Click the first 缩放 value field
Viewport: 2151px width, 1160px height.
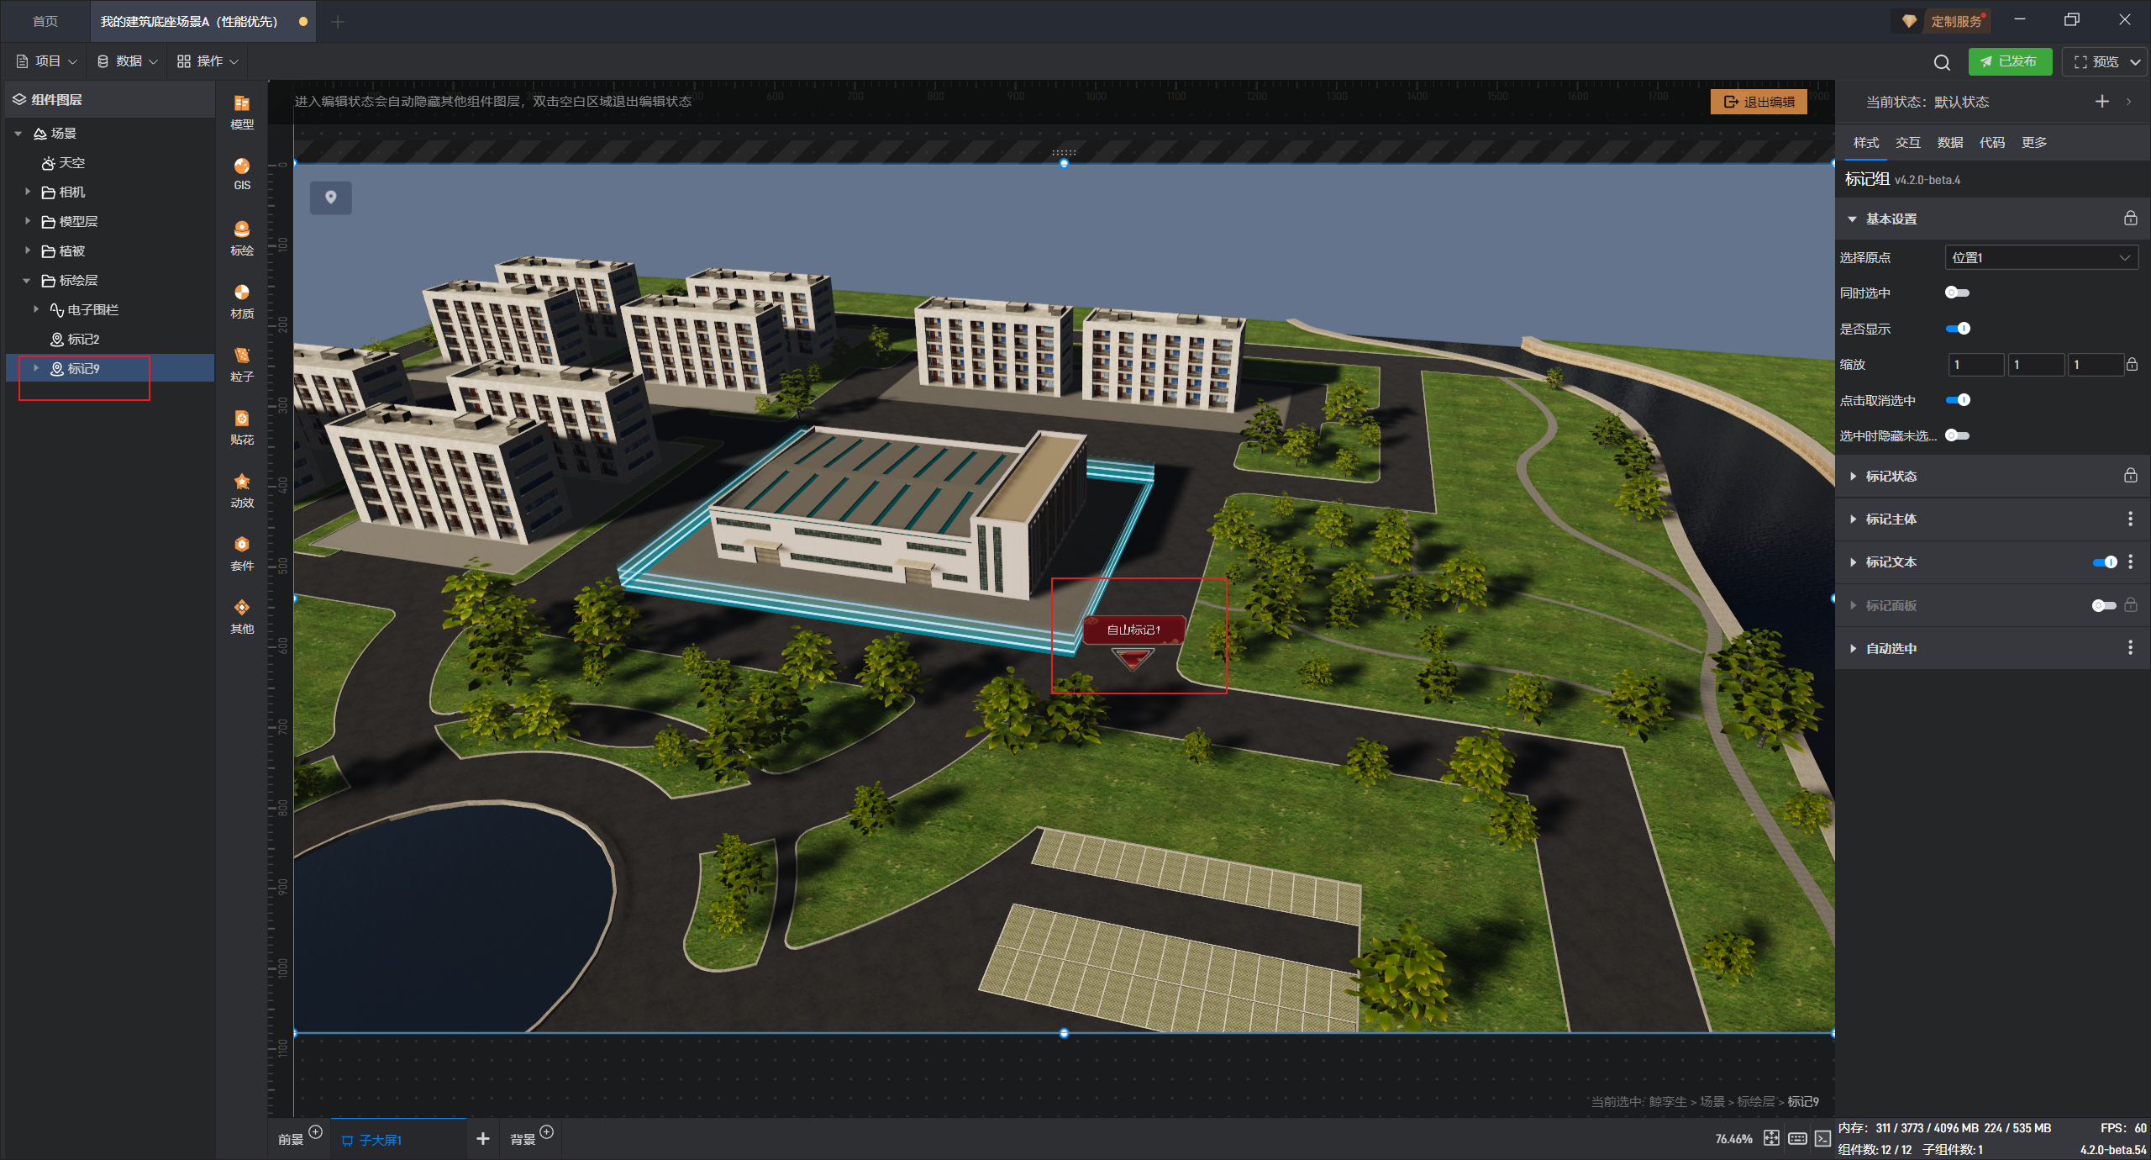tap(1975, 365)
